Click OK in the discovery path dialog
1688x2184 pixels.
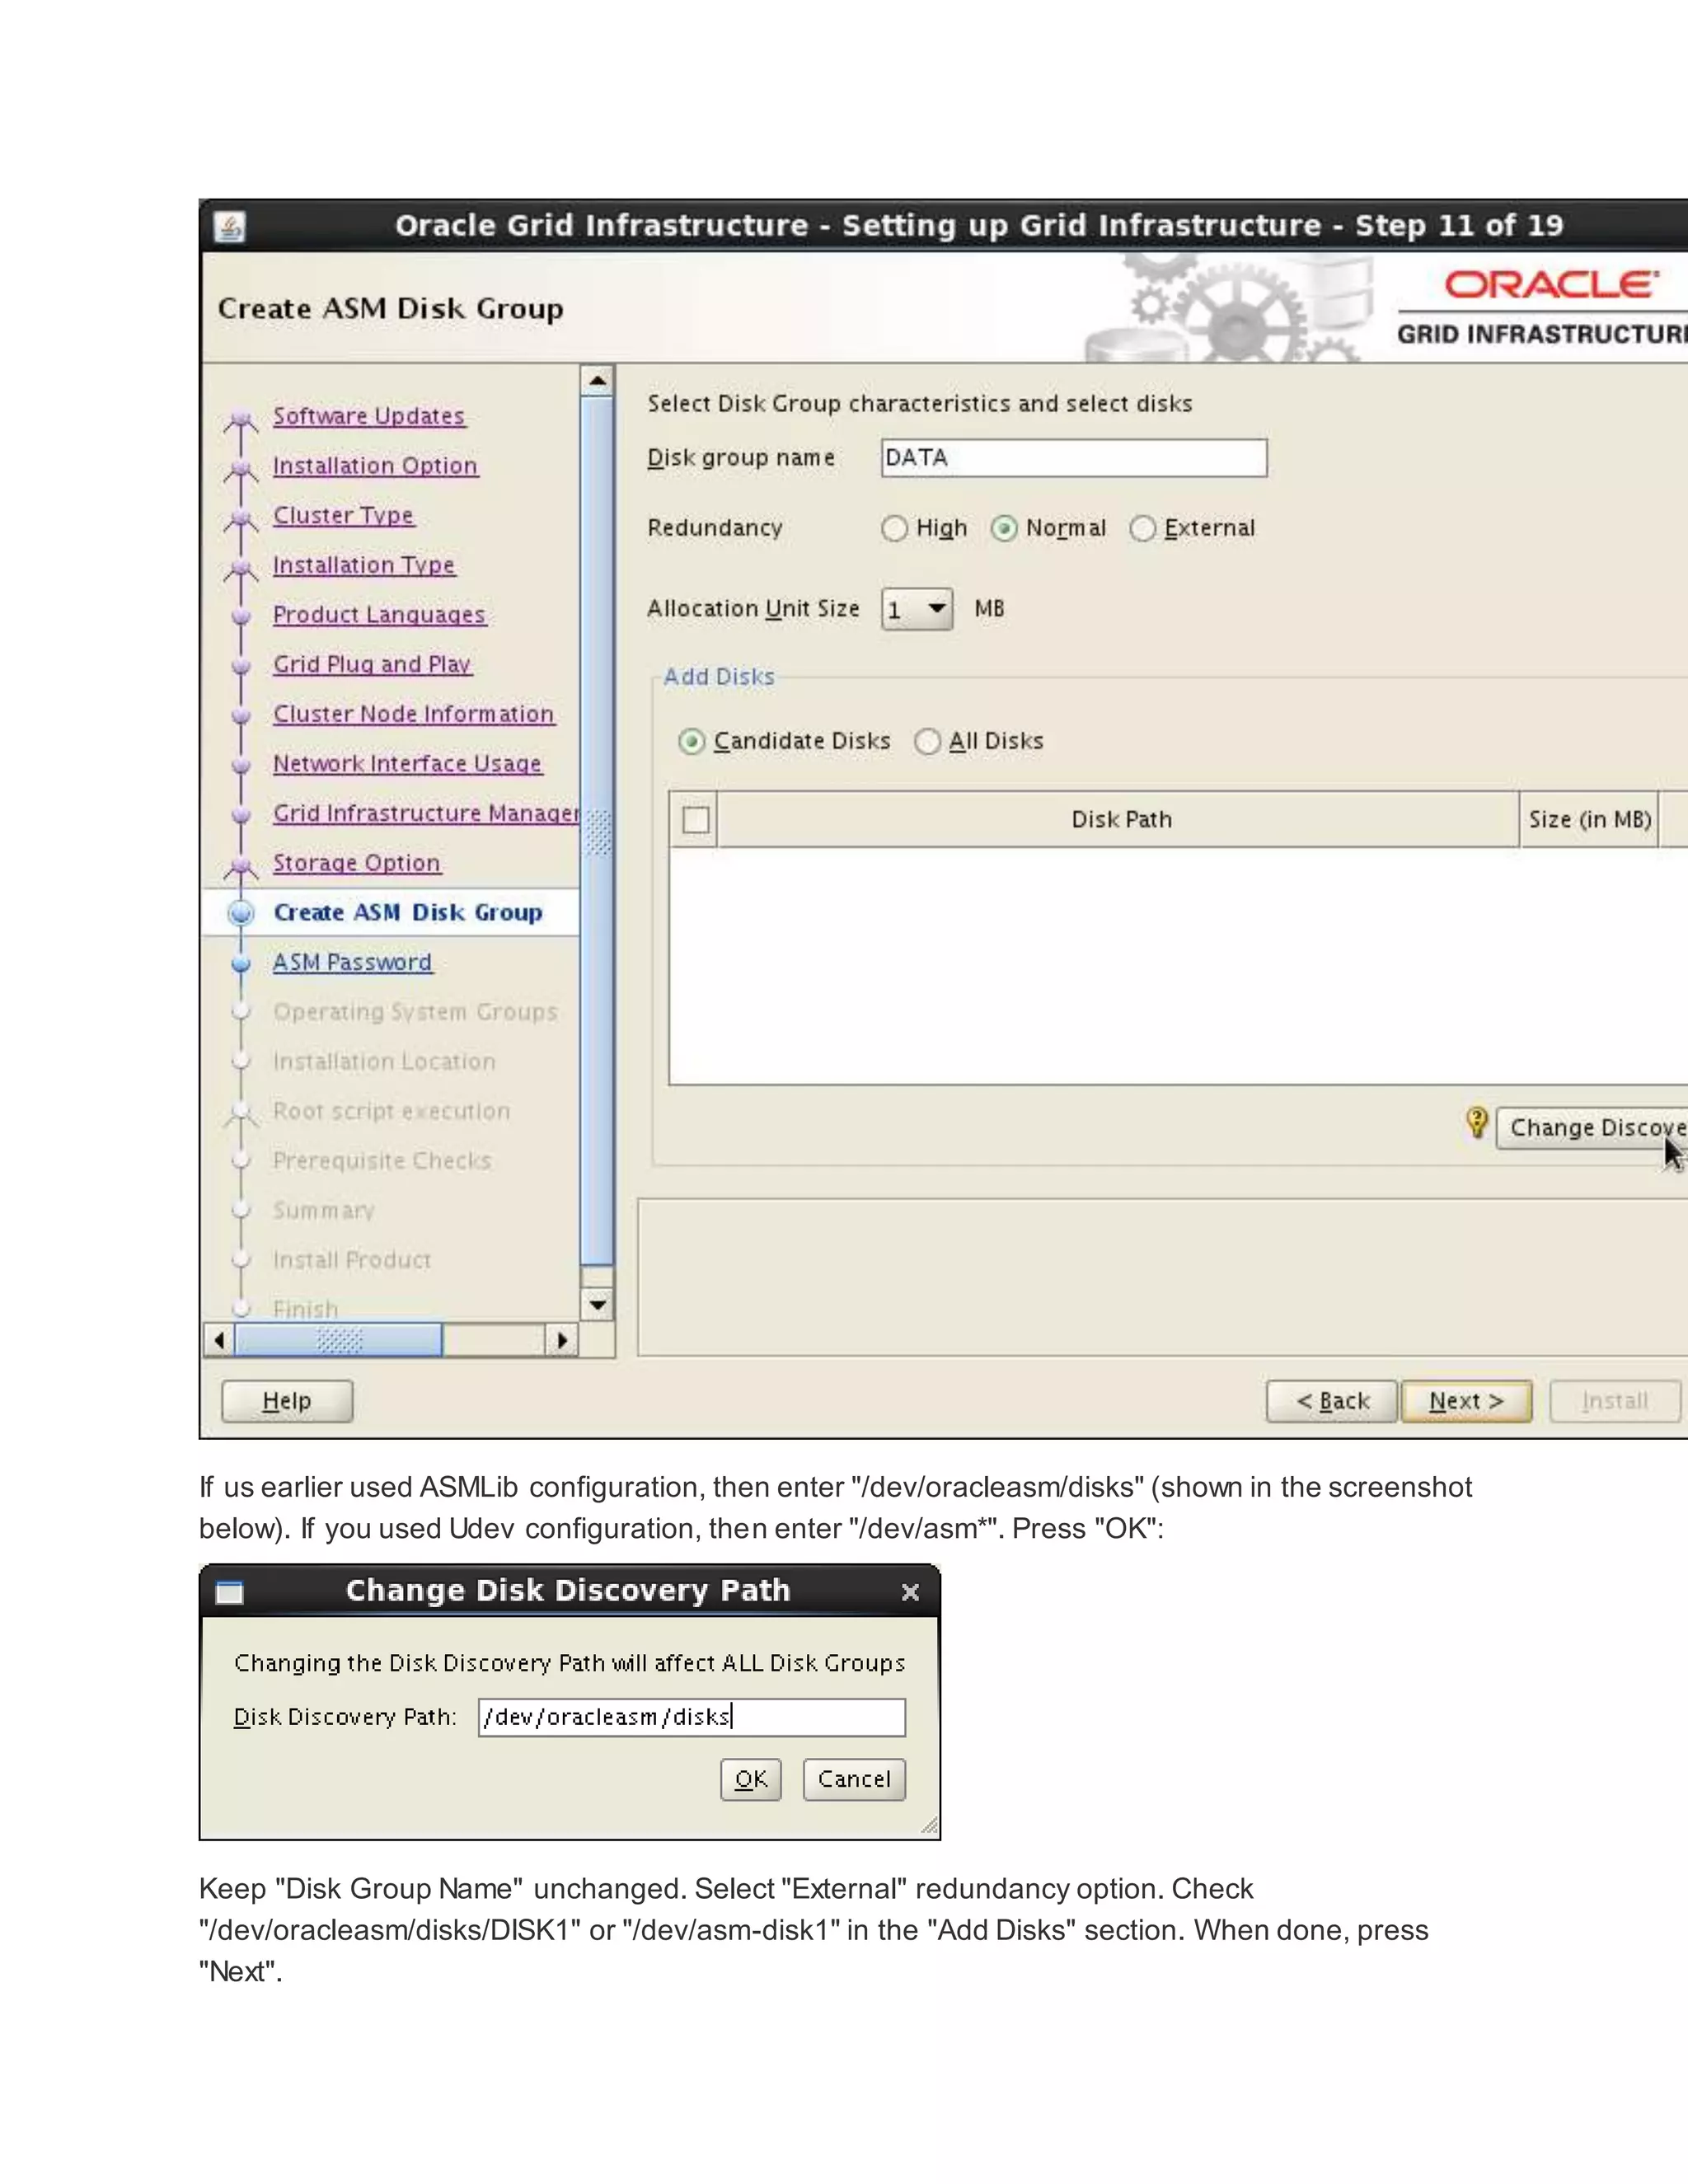click(751, 1780)
